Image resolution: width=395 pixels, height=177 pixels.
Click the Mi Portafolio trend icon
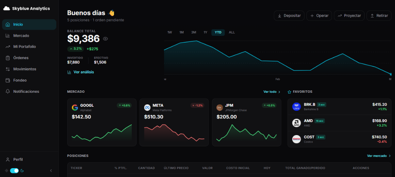tap(8, 47)
